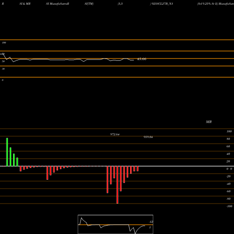
Task: Click the MR axis label -20
Action: pyautogui.click(x=228, y=176)
